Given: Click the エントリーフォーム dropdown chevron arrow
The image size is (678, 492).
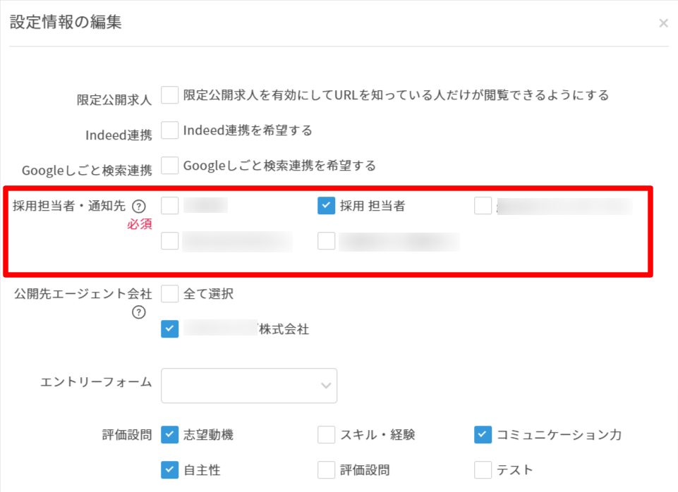Looking at the screenshot, I should click(x=326, y=386).
